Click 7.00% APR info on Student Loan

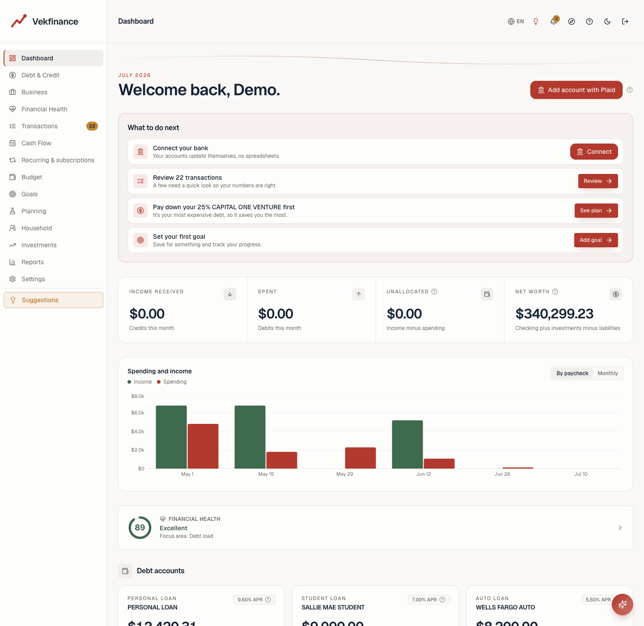442,600
